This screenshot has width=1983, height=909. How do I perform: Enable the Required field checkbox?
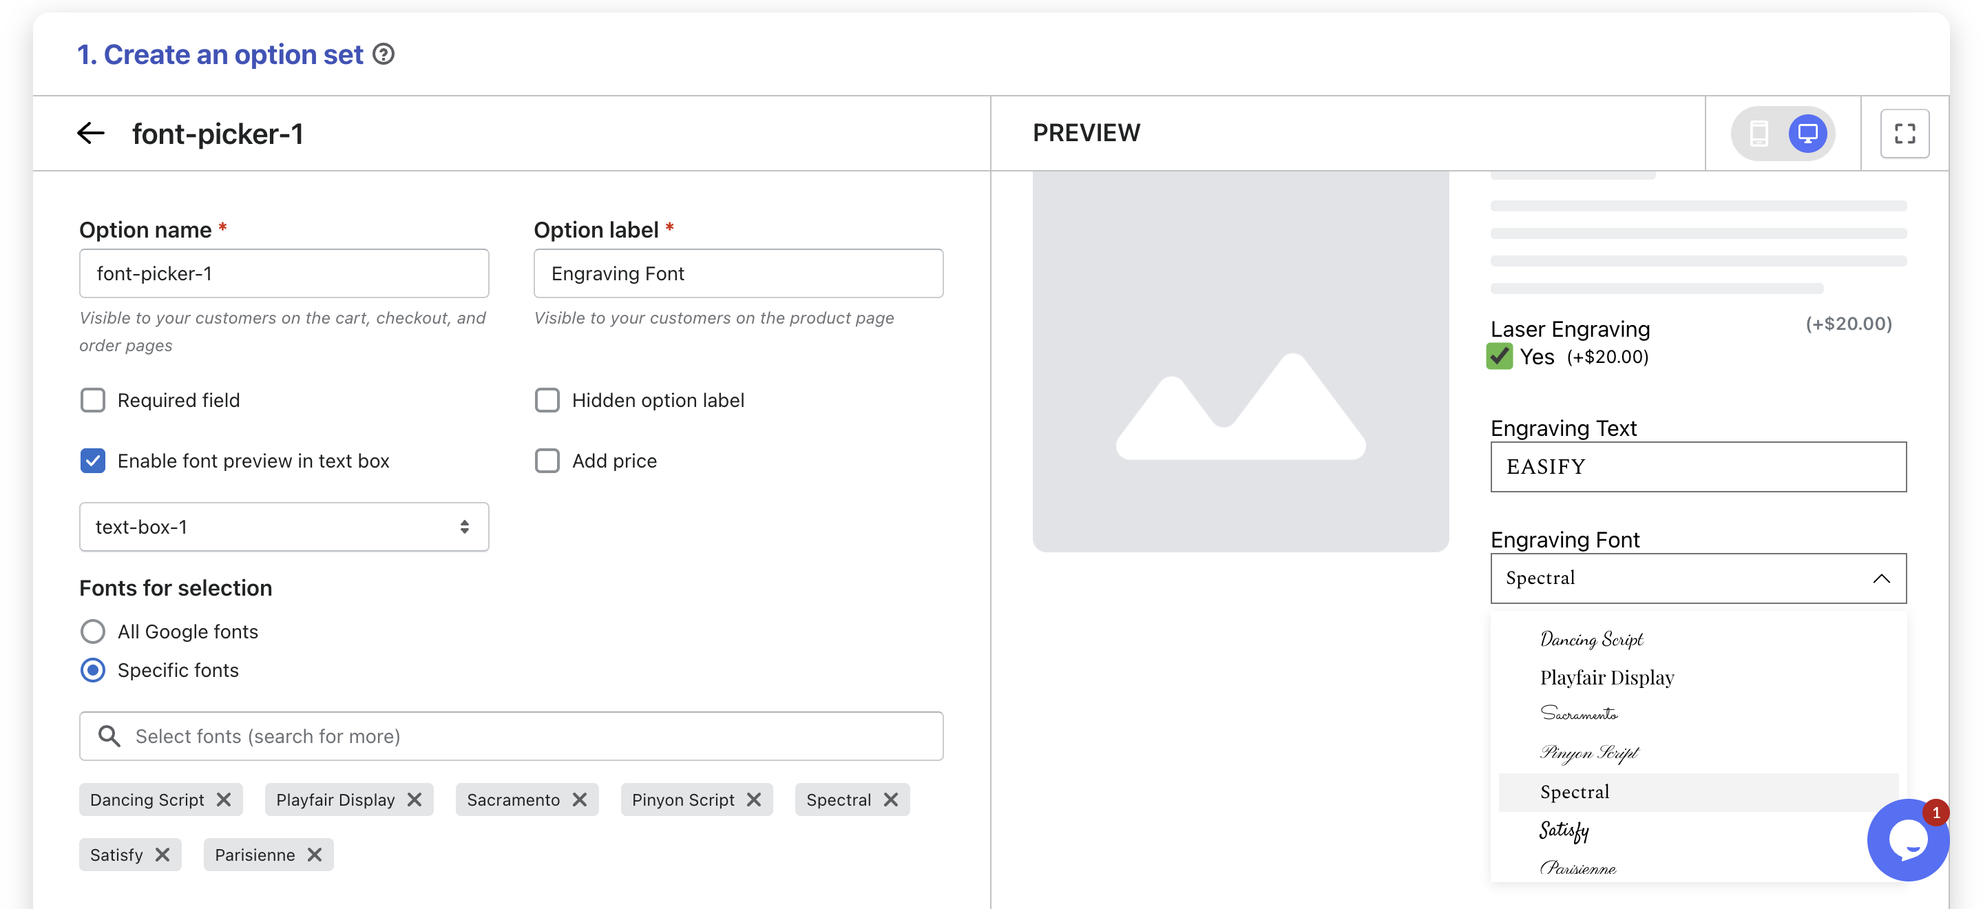[x=93, y=400]
